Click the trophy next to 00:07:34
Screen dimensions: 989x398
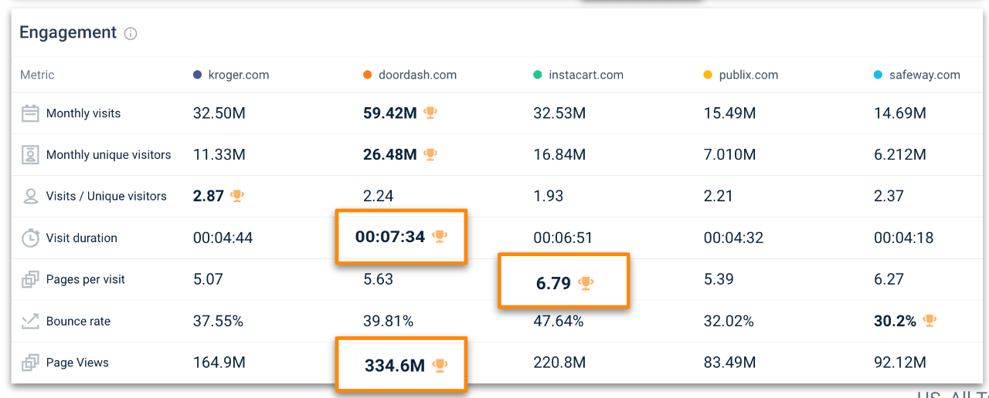[440, 237]
